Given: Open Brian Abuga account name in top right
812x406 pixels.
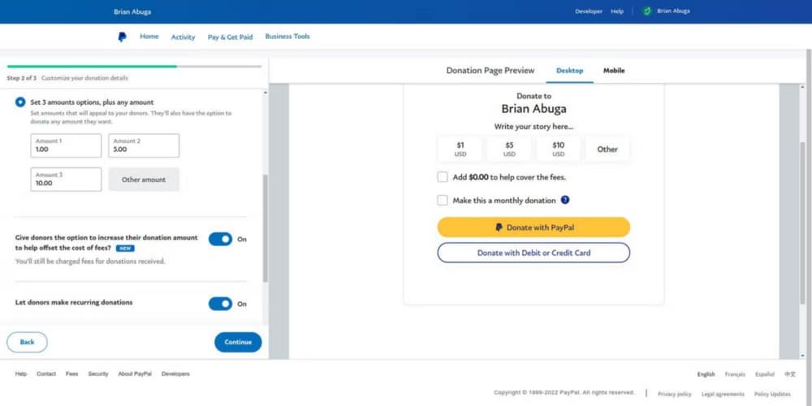Looking at the screenshot, I should [x=673, y=11].
